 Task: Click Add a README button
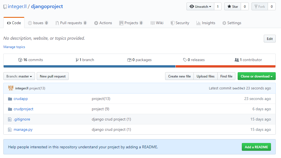click(256, 147)
